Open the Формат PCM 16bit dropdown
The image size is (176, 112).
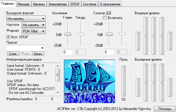pos(34,31)
